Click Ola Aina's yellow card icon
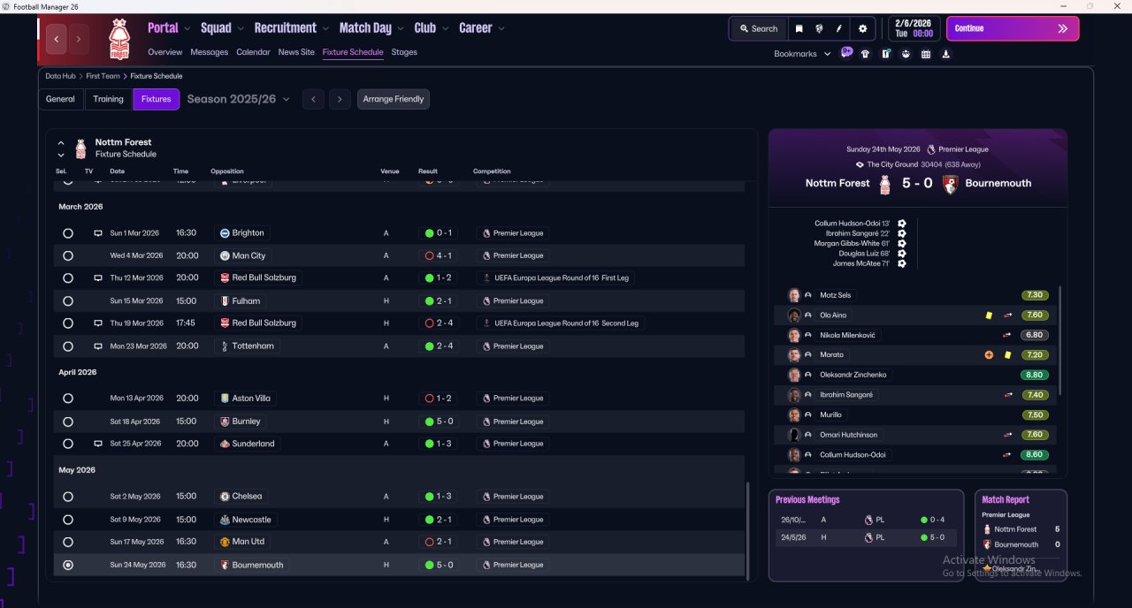The width and height of the screenshot is (1132, 608). 989,315
